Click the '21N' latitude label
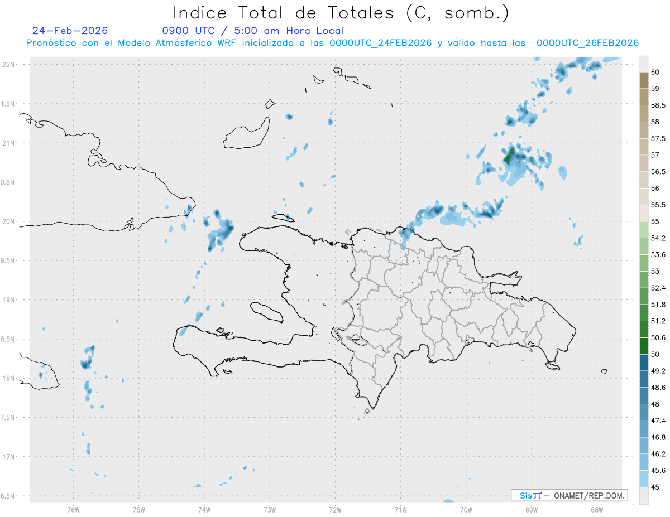670x517 pixels. click(x=8, y=143)
